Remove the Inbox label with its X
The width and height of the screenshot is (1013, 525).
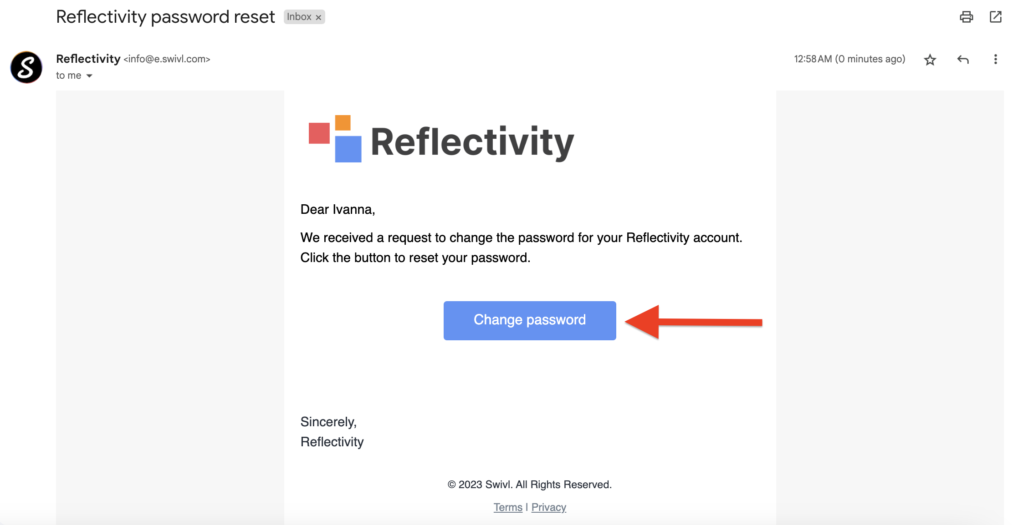click(319, 17)
